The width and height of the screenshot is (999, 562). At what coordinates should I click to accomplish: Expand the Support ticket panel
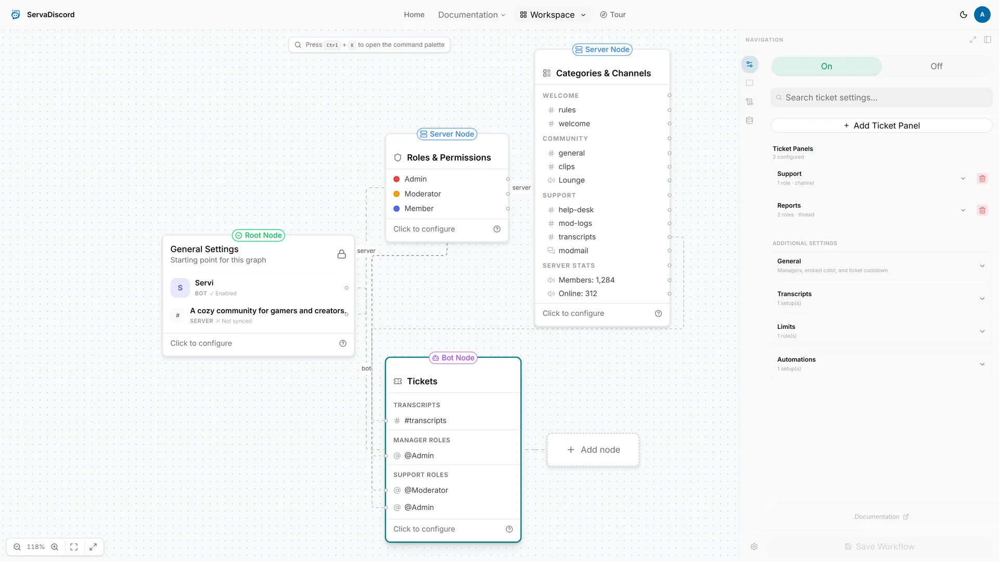[x=963, y=178]
